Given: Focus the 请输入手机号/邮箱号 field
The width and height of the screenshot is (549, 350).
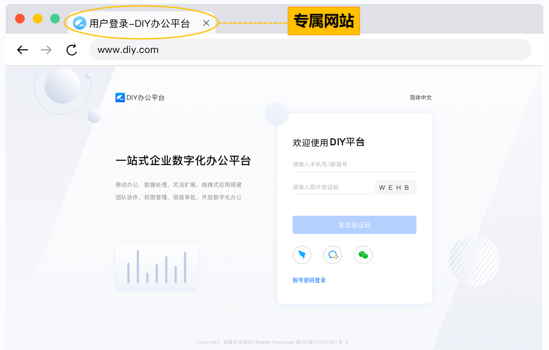Looking at the screenshot, I should tap(354, 164).
